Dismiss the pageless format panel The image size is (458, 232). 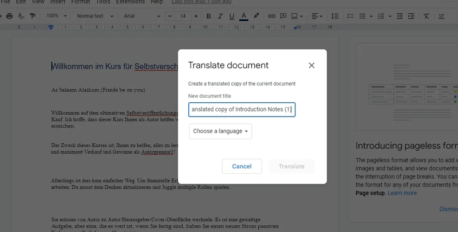449,209
